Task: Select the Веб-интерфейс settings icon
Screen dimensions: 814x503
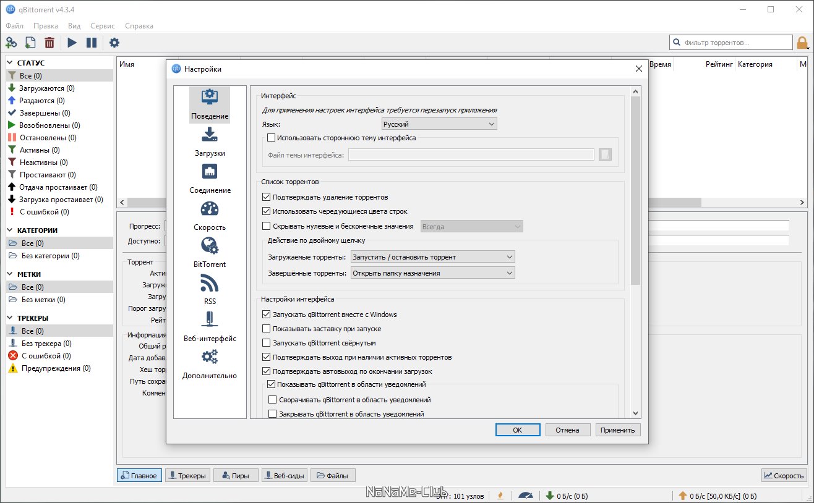Action: pos(210,320)
